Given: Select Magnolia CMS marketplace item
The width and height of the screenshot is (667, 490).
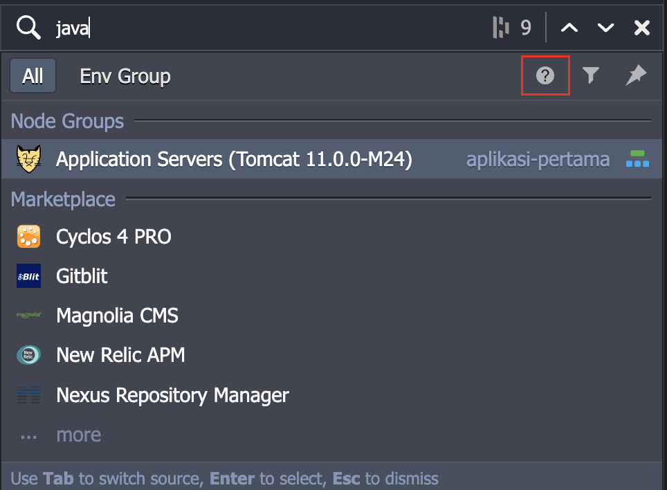Looking at the screenshot, I should pyautogui.click(x=332, y=315).
